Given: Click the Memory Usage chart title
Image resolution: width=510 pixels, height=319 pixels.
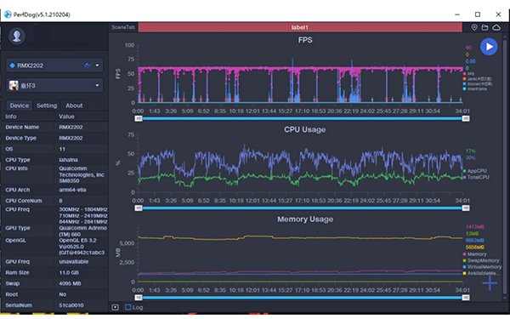Looking at the screenshot, I should tap(305, 219).
